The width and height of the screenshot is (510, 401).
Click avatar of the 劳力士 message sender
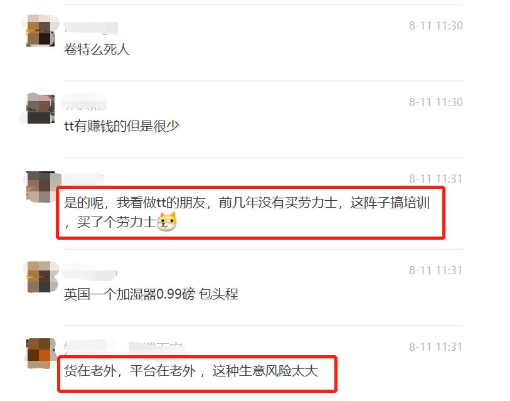[40, 186]
